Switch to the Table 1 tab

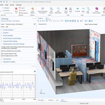(x=63, y=100)
